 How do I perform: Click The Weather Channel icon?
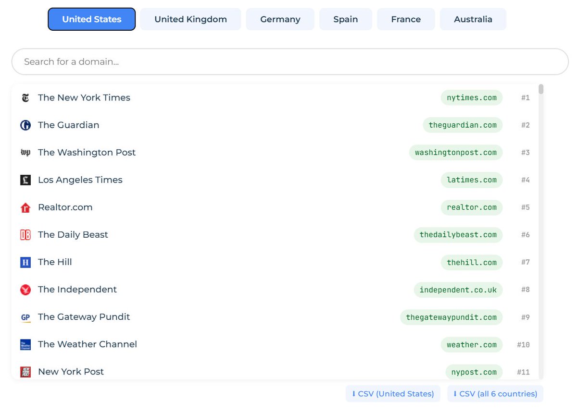(25, 344)
